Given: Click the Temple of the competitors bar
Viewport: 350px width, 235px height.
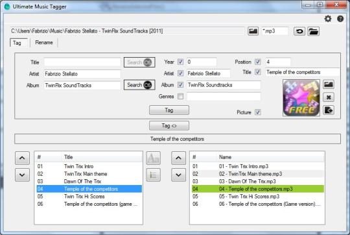Looking at the screenshot, I should pos(178,139).
